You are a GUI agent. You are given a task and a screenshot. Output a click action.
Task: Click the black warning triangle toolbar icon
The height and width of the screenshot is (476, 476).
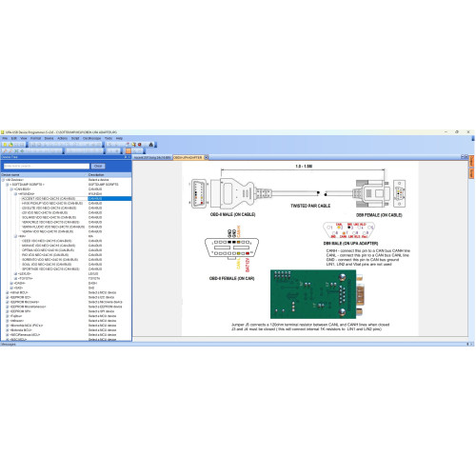click(x=151, y=145)
